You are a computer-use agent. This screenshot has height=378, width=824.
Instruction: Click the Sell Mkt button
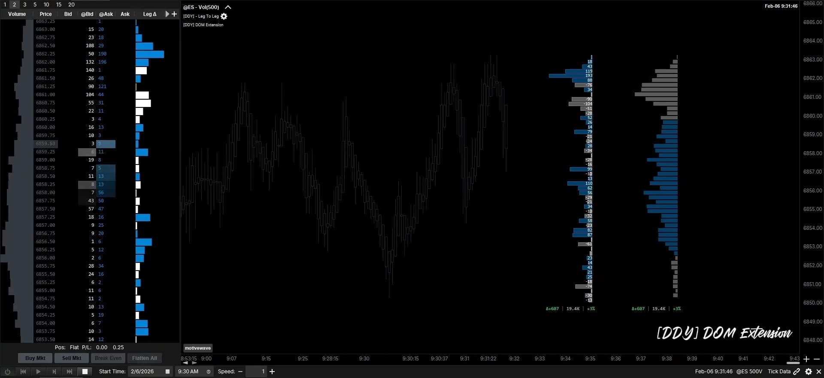coord(72,358)
